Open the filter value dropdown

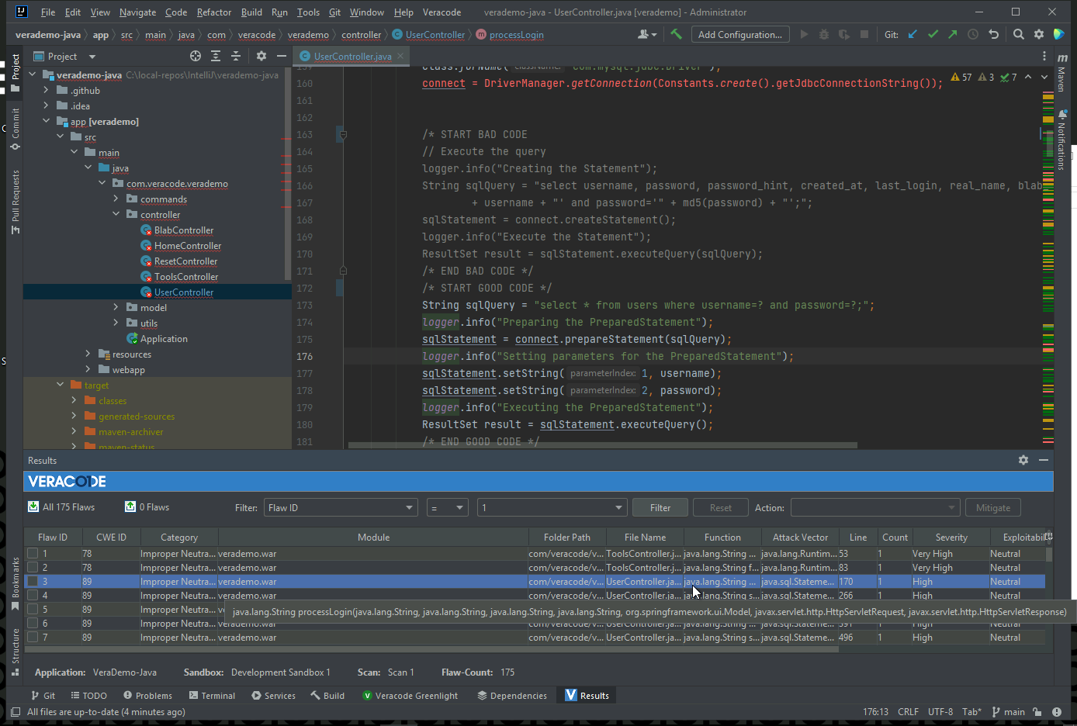[x=552, y=507]
